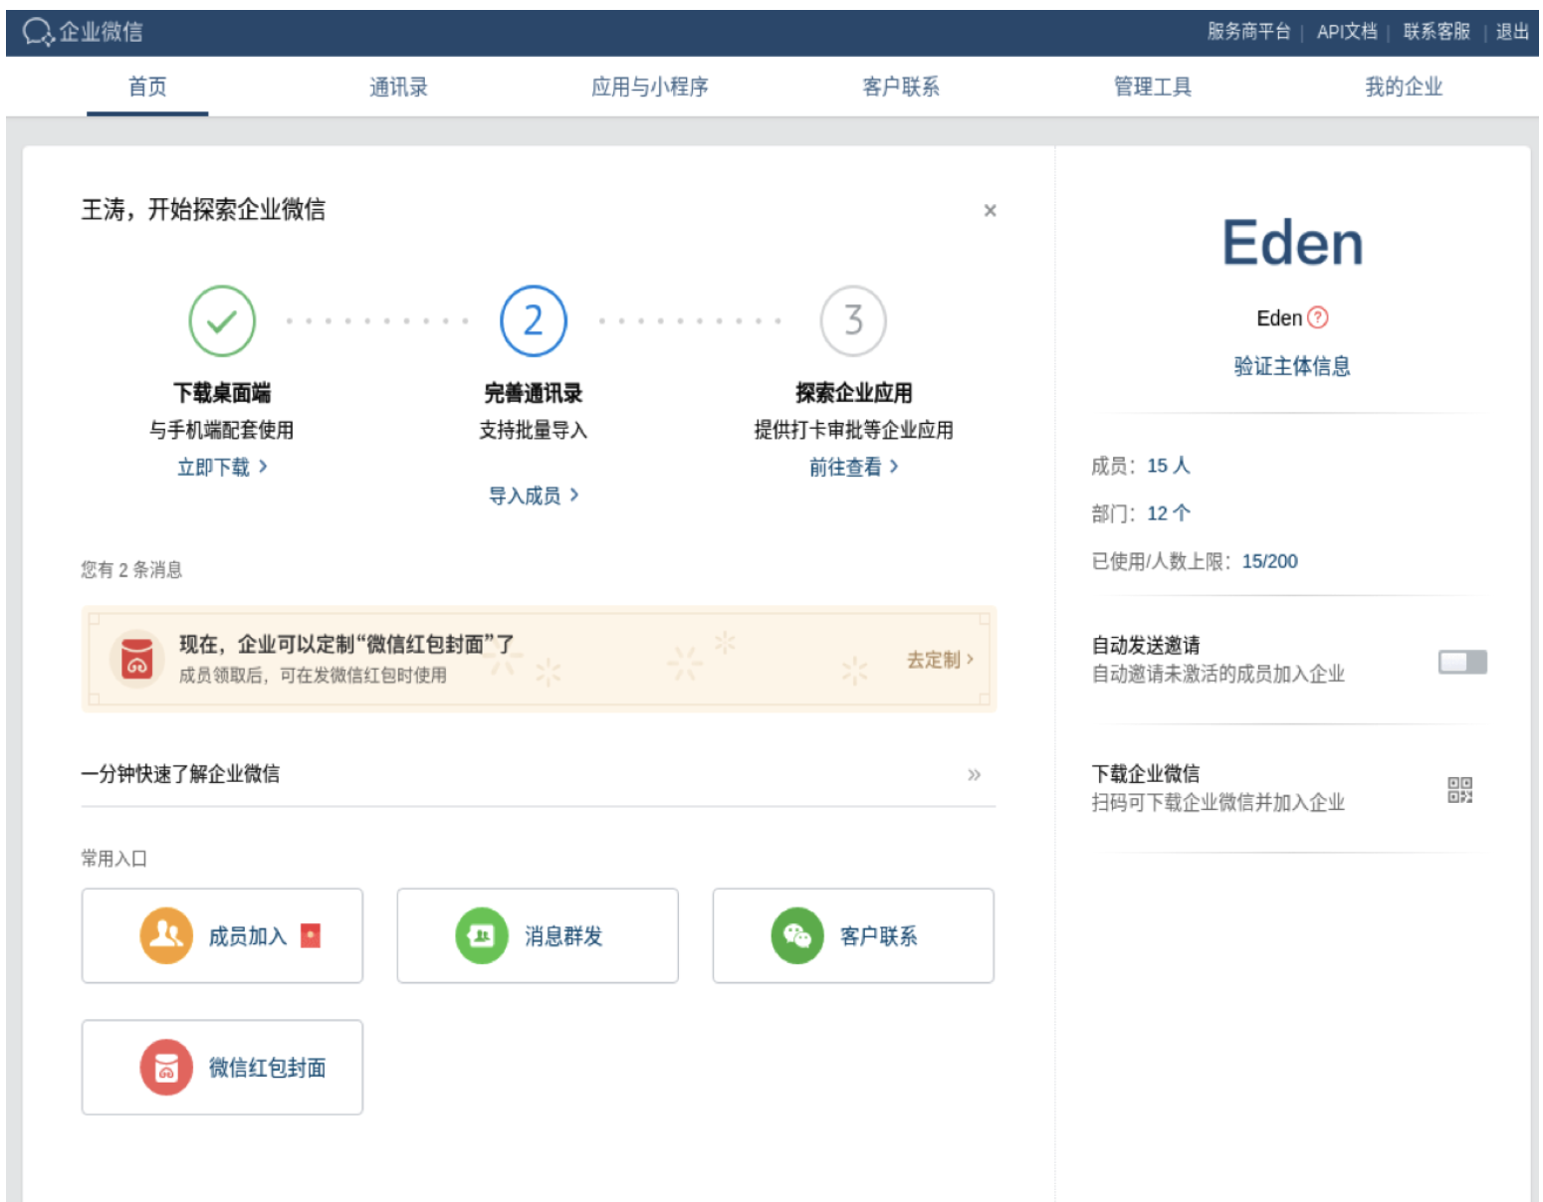This screenshot has width=1543, height=1202.
Task: Click the 15 人 member count
Action: tap(1168, 466)
